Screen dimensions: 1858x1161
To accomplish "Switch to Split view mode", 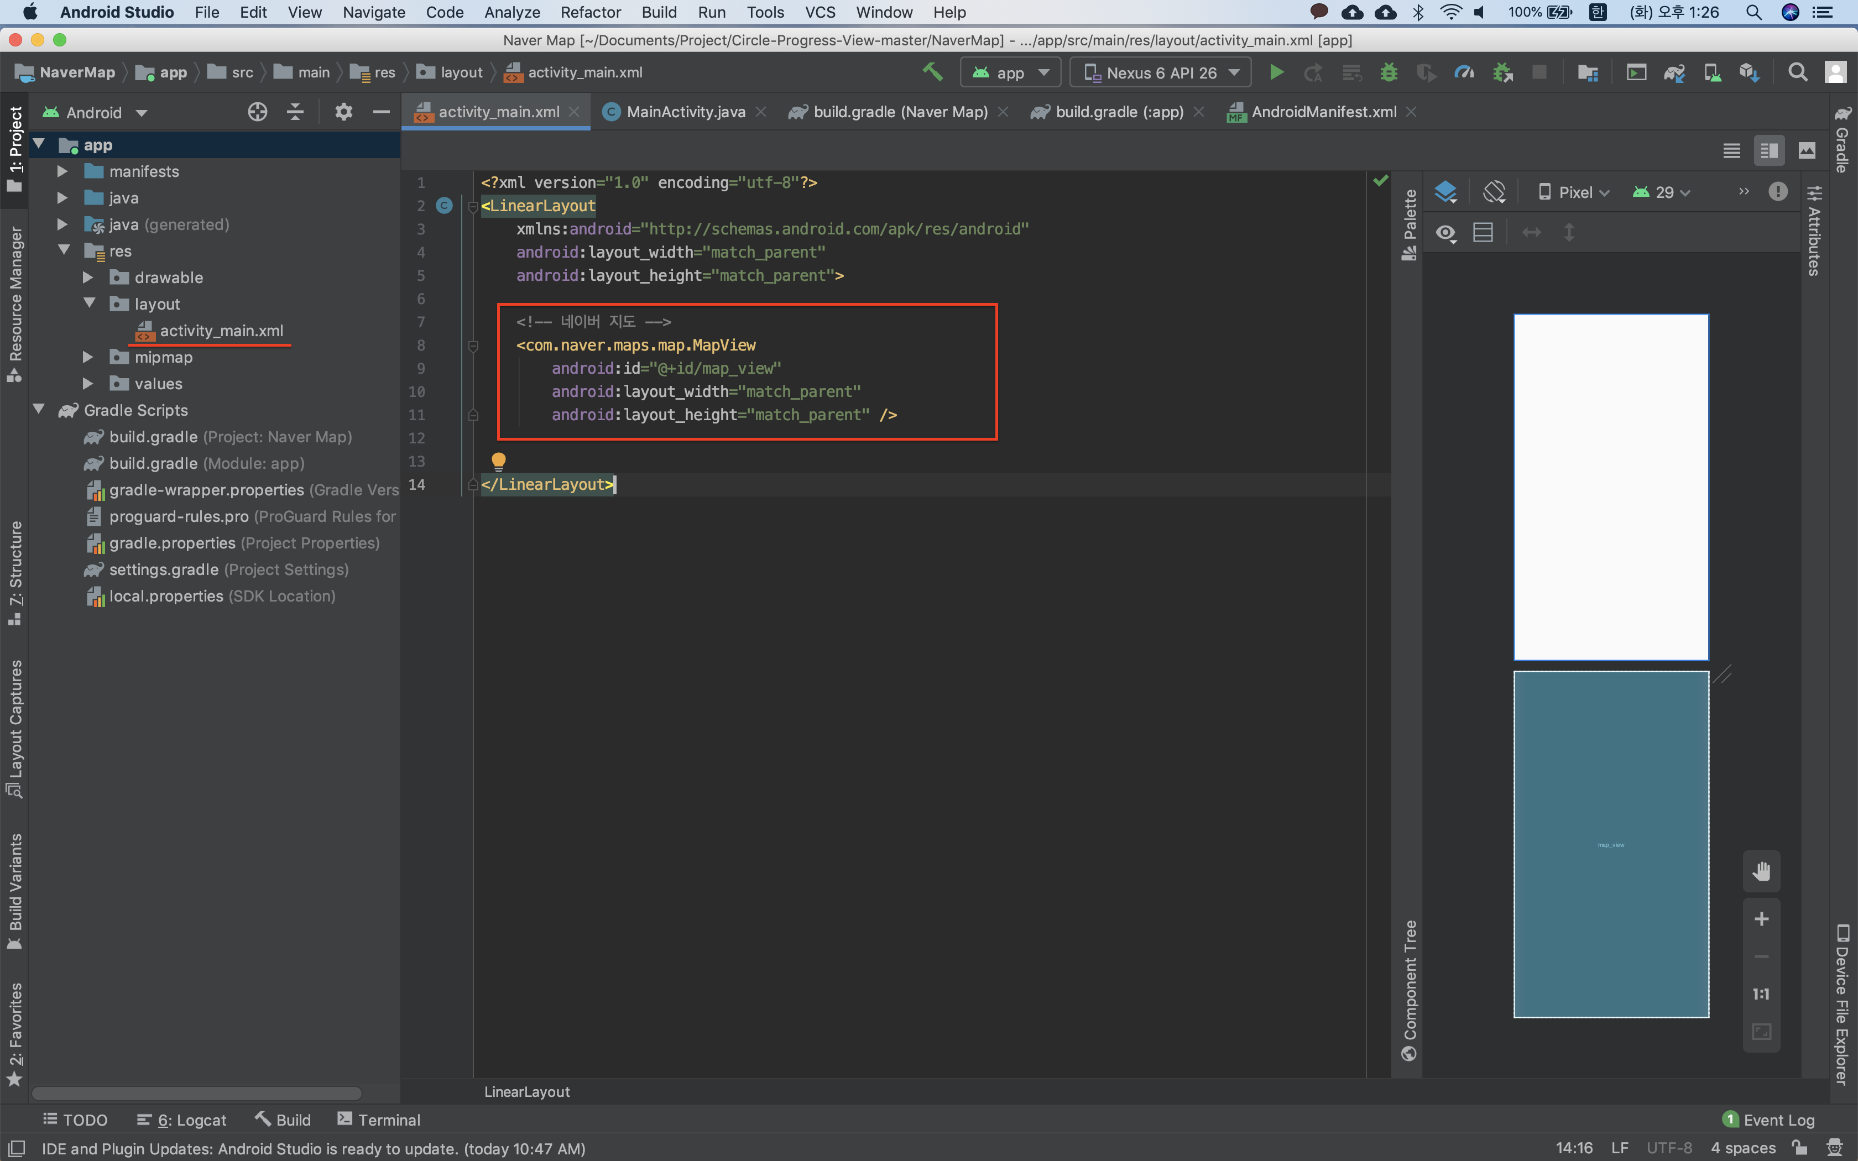I will click(1769, 150).
